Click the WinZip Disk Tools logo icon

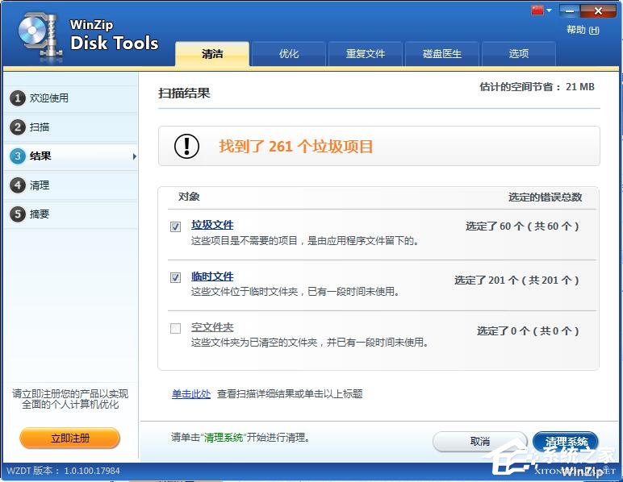[x=40, y=36]
